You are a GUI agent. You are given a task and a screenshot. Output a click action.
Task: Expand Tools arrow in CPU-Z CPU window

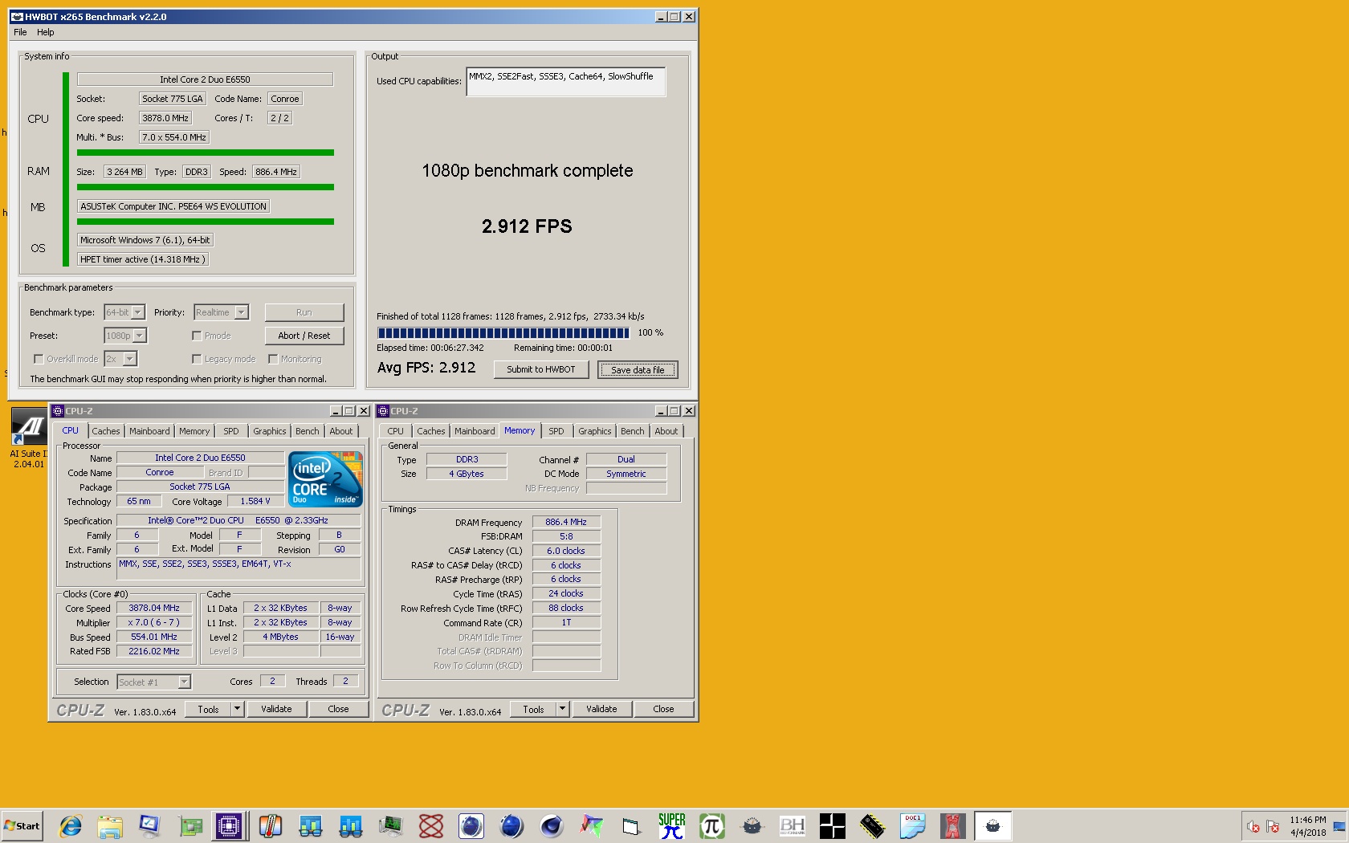[x=237, y=709]
